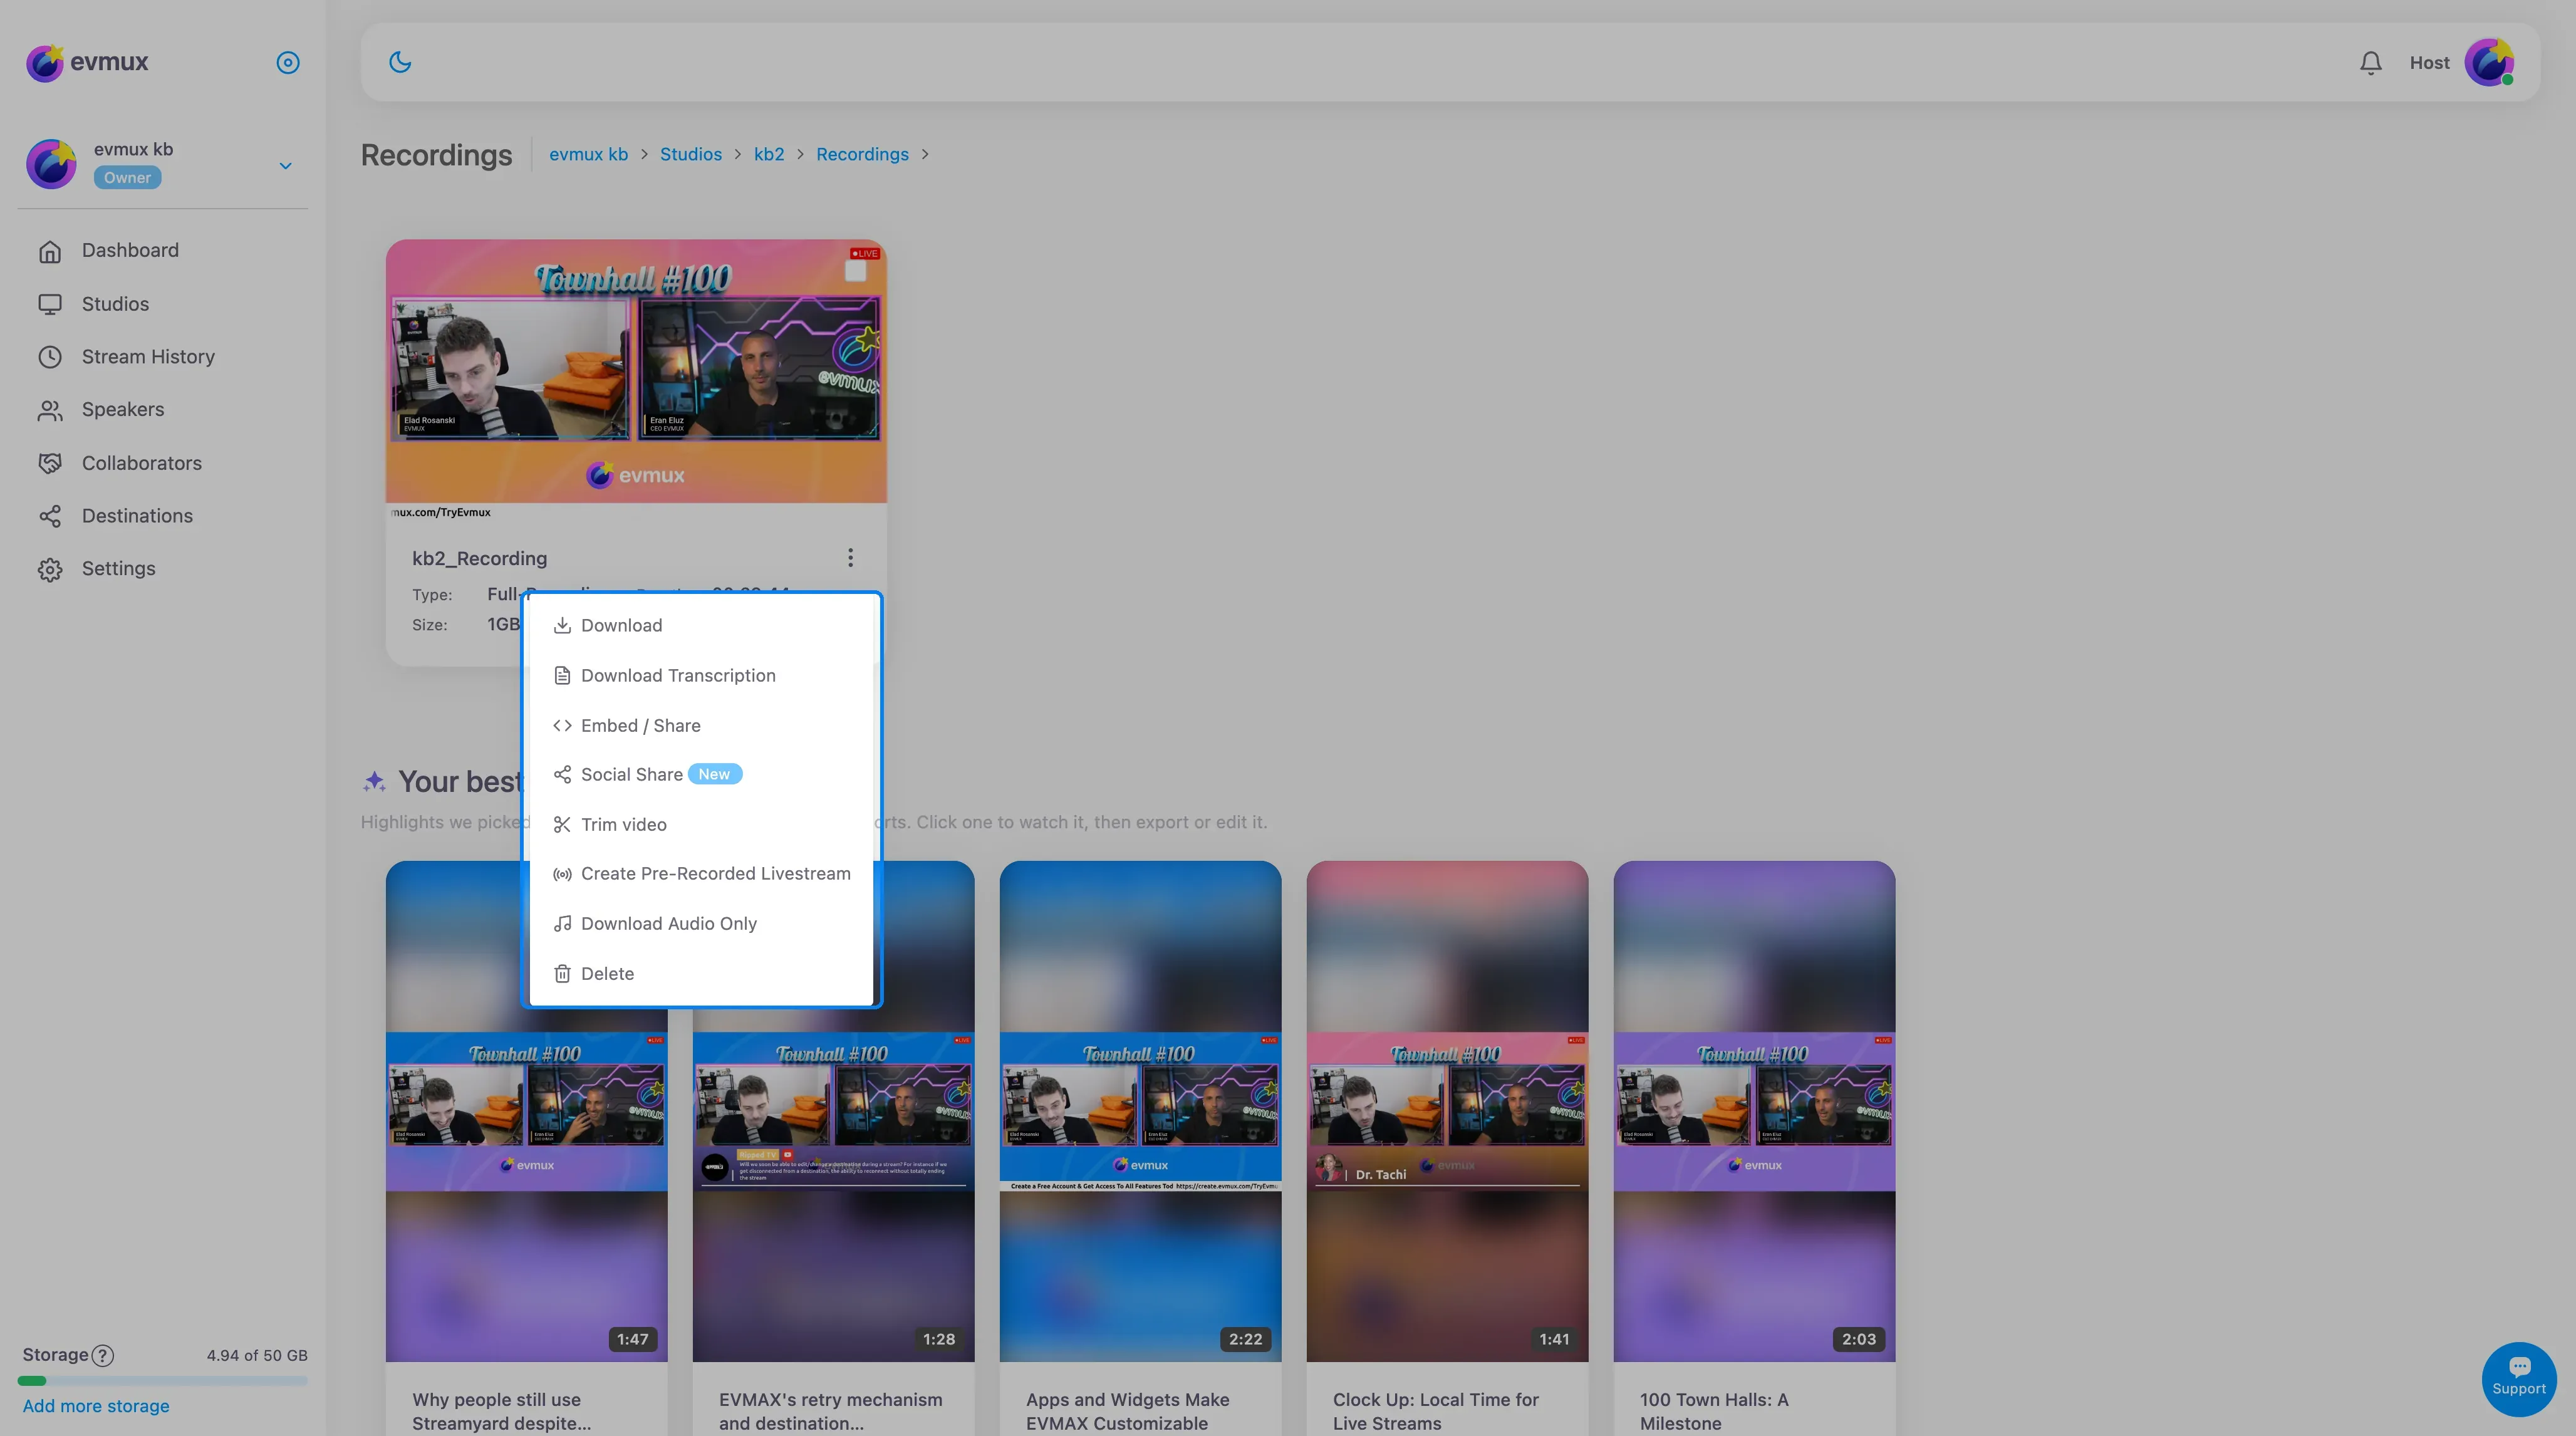Select the kb2_Recording checkbox on thumbnail

(855, 271)
